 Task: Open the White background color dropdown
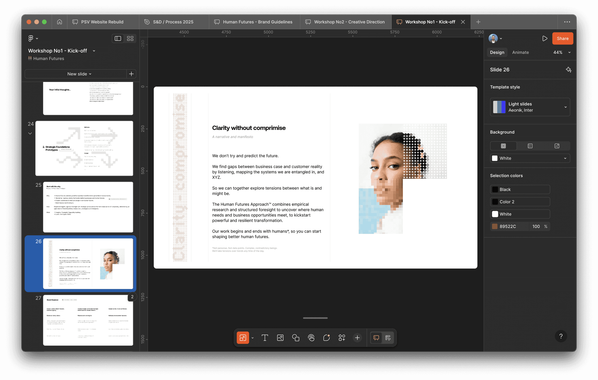530,158
